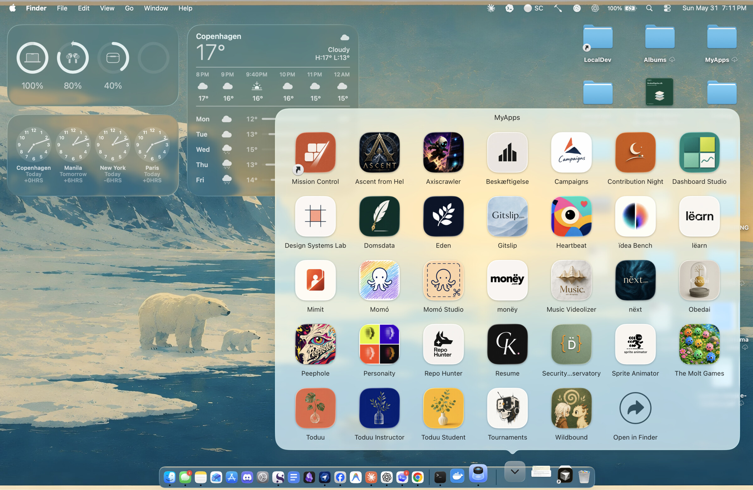This screenshot has height=490, width=753.
Task: Launch the Sprite Animator app
Action: point(635,344)
